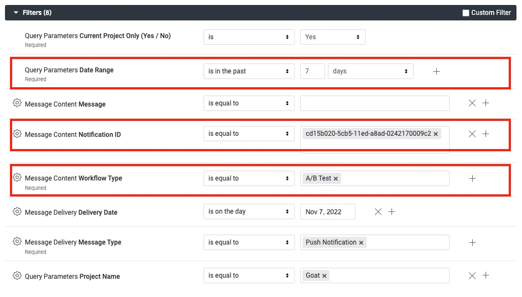
Task: Open 'is on the day' operator dropdown
Action: [x=249, y=211]
